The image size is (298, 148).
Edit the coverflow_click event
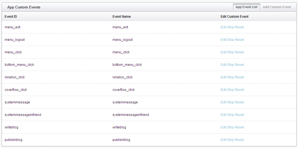(223, 90)
